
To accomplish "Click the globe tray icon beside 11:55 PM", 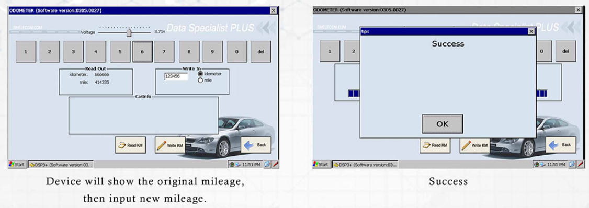I will pos(537,165).
